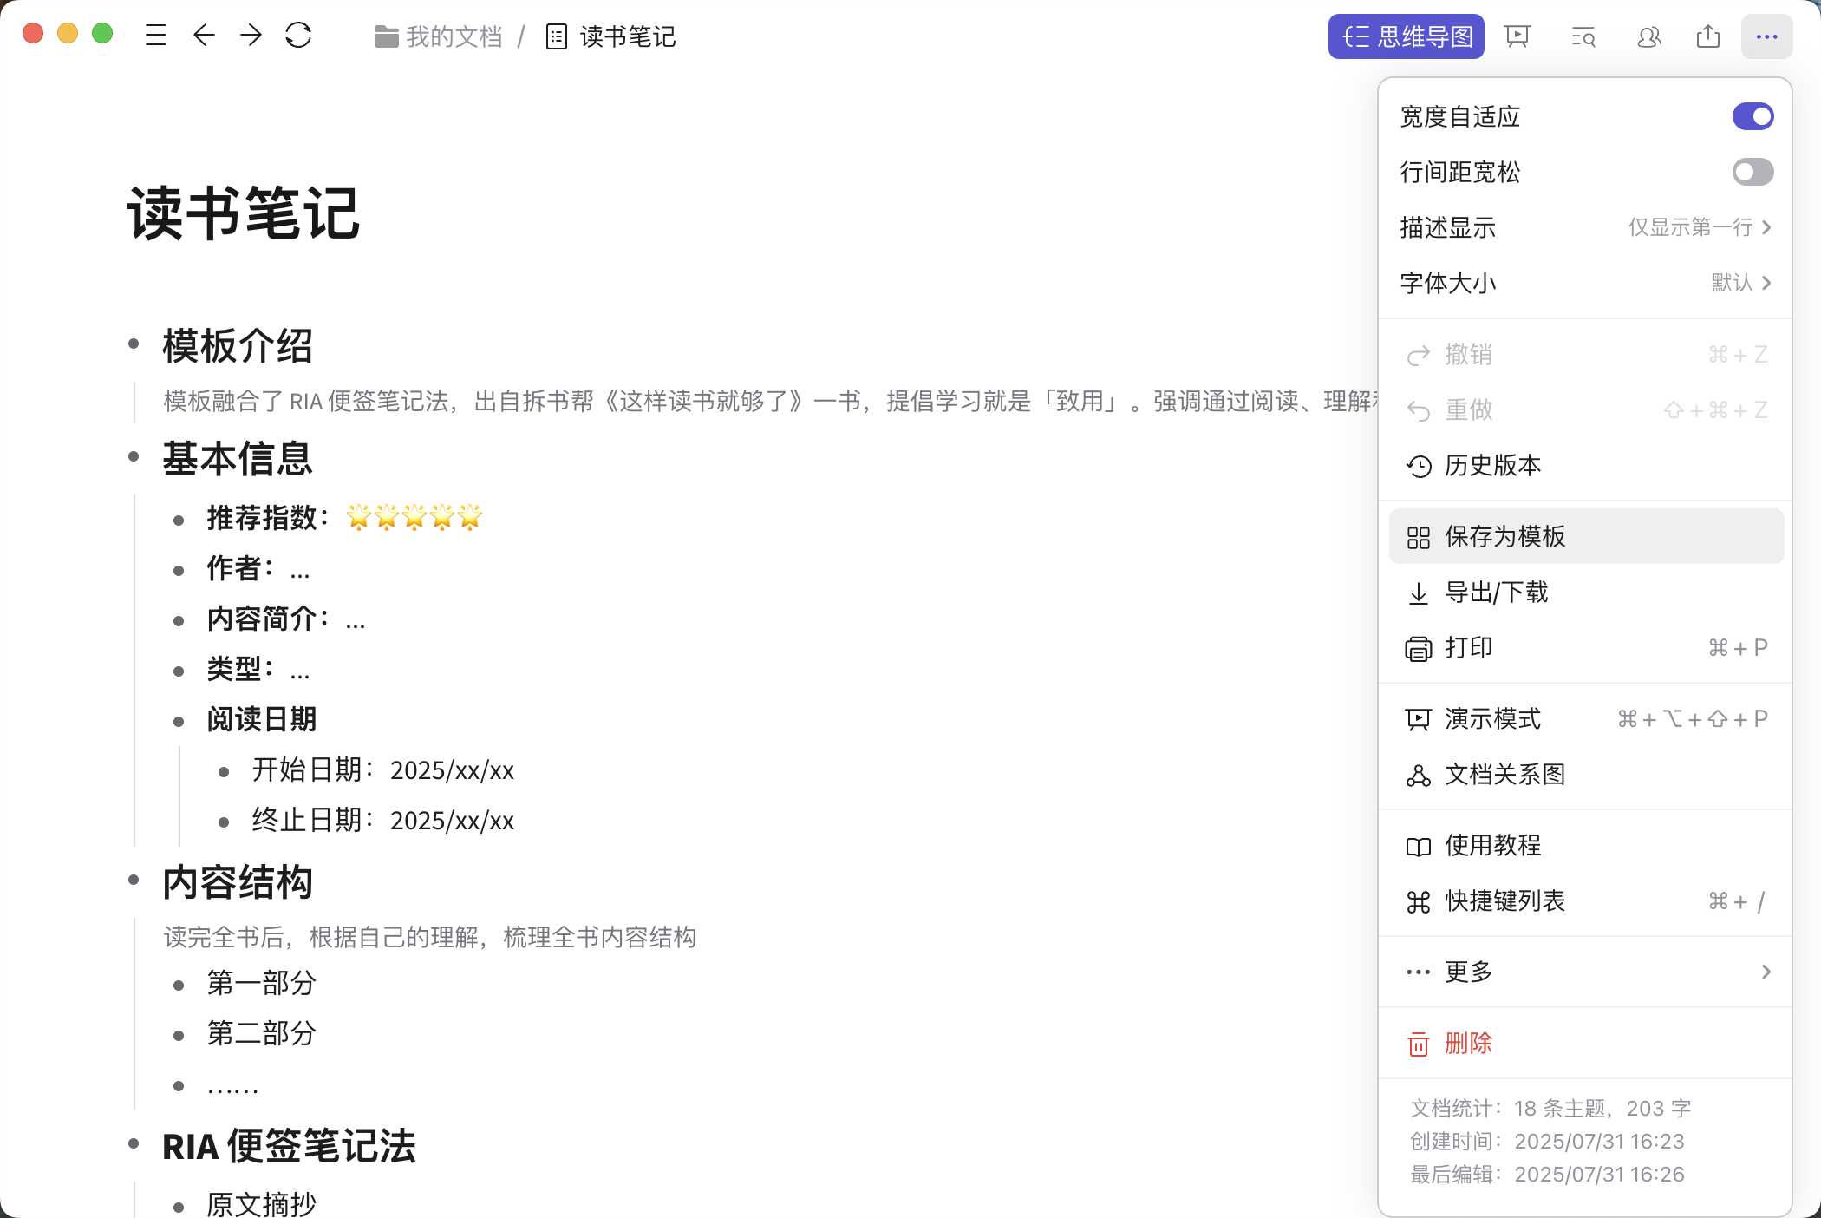1821x1218 pixels.
Task: Click the open book tutorial icon
Action: [x=1419, y=847]
